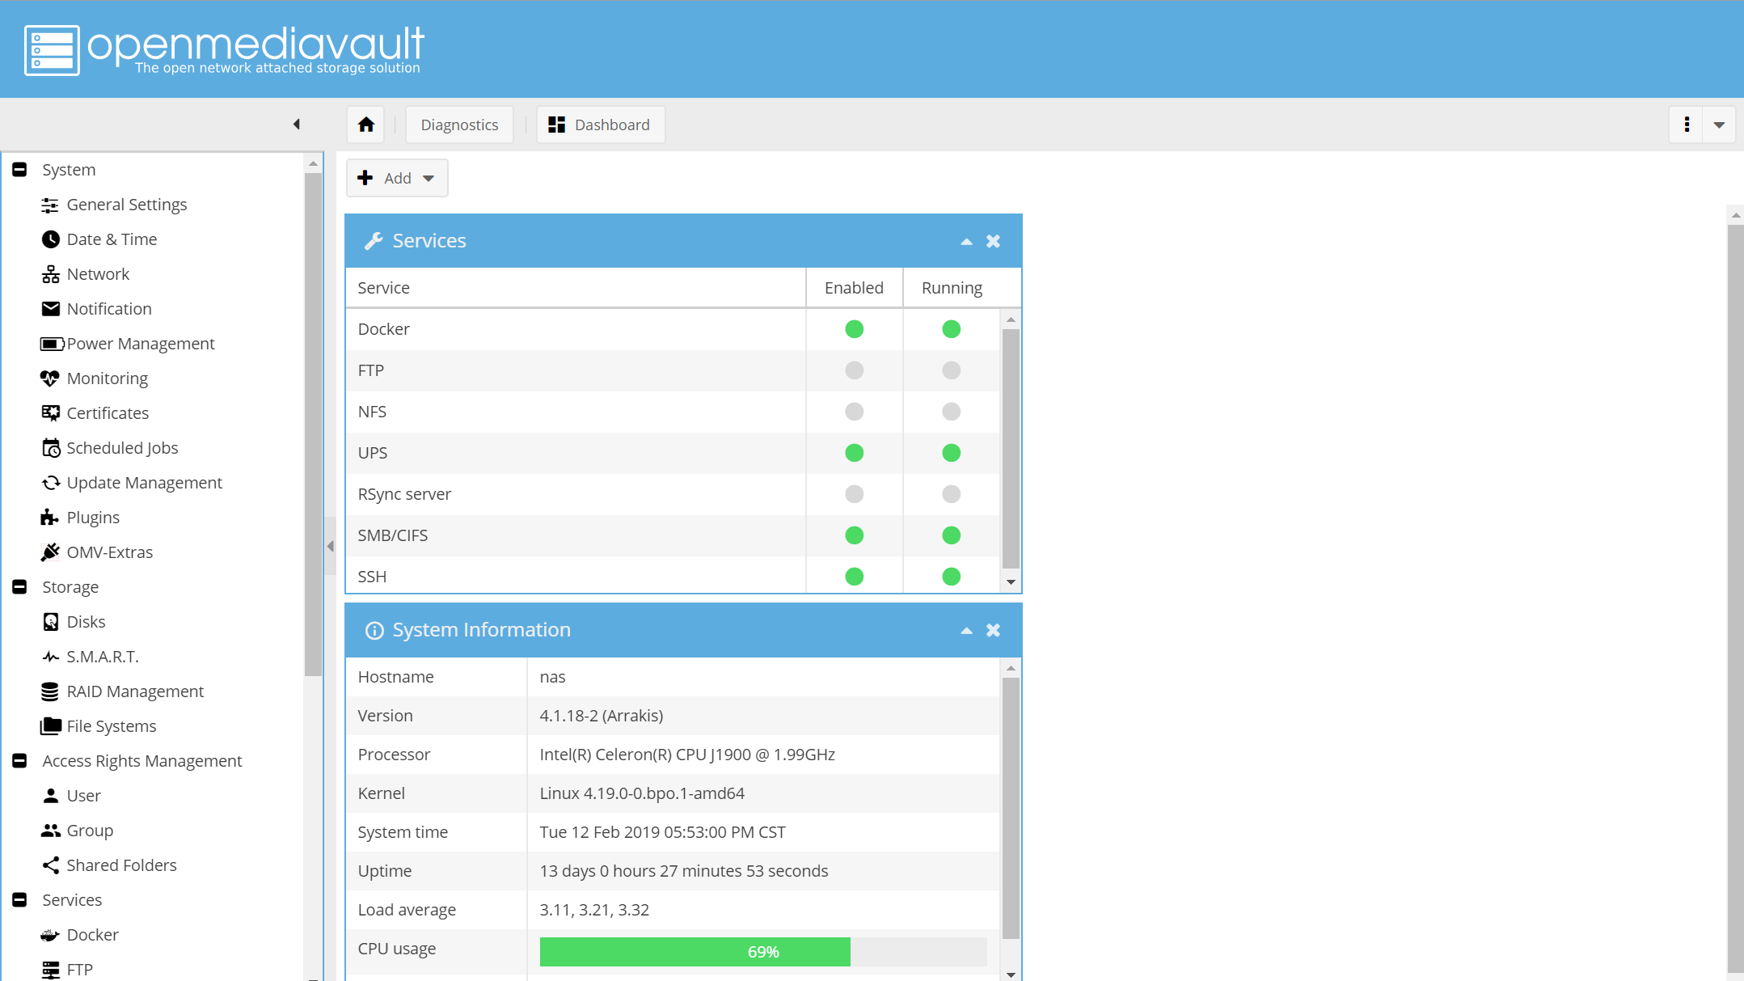Click the sidebar tree scrollbar thumb
The image size is (1744, 981).
point(313,424)
